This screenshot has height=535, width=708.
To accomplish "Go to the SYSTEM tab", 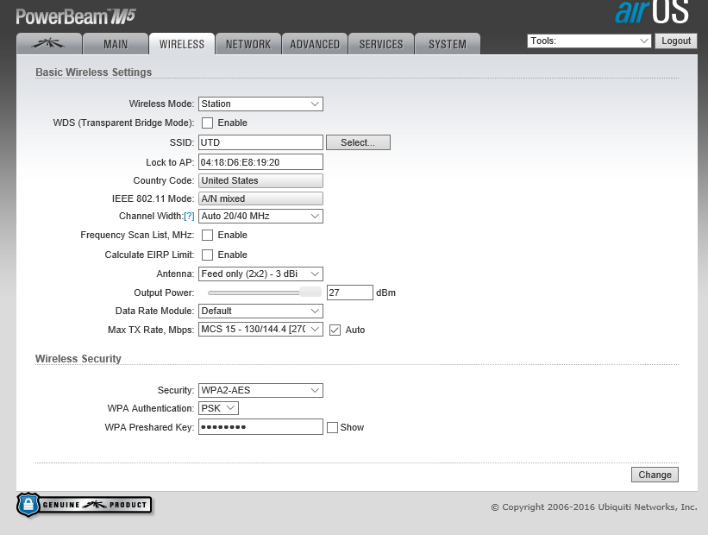I will tap(447, 44).
